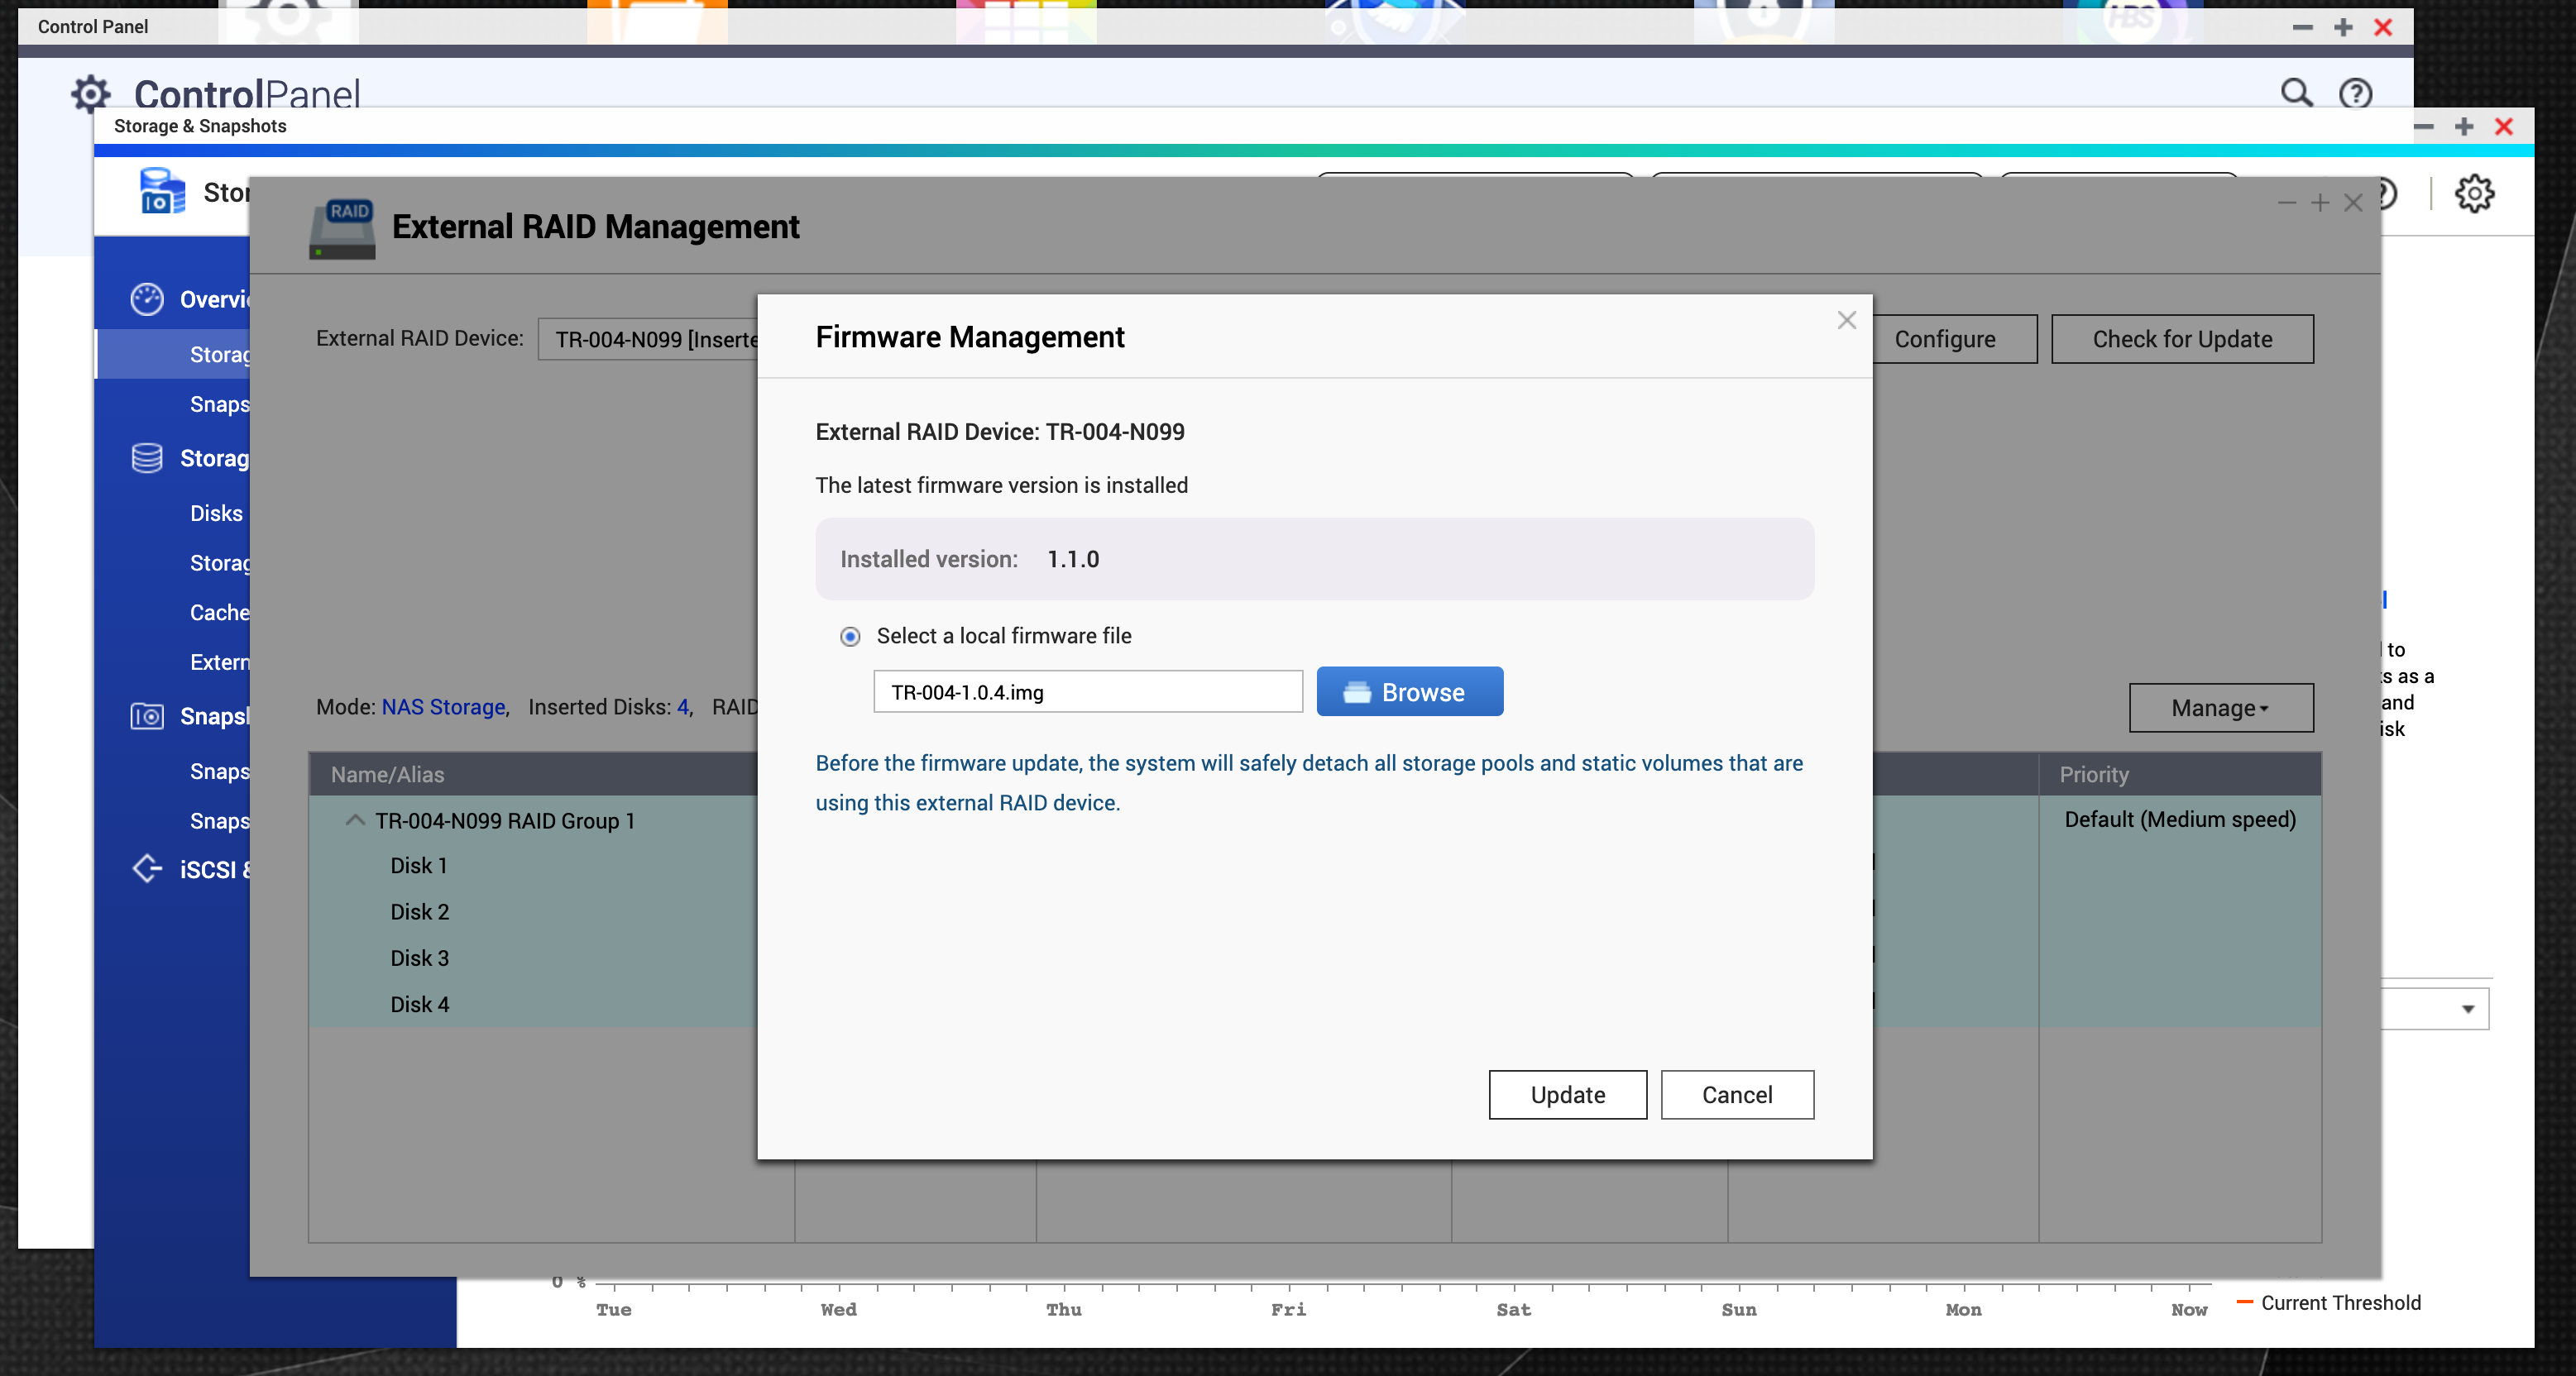2576x1376 pixels.
Task: Click the Name/Alias column header
Action: click(x=388, y=775)
